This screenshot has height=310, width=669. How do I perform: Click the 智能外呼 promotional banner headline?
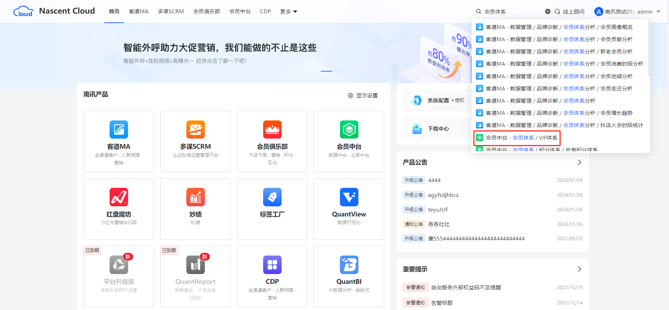(x=220, y=47)
